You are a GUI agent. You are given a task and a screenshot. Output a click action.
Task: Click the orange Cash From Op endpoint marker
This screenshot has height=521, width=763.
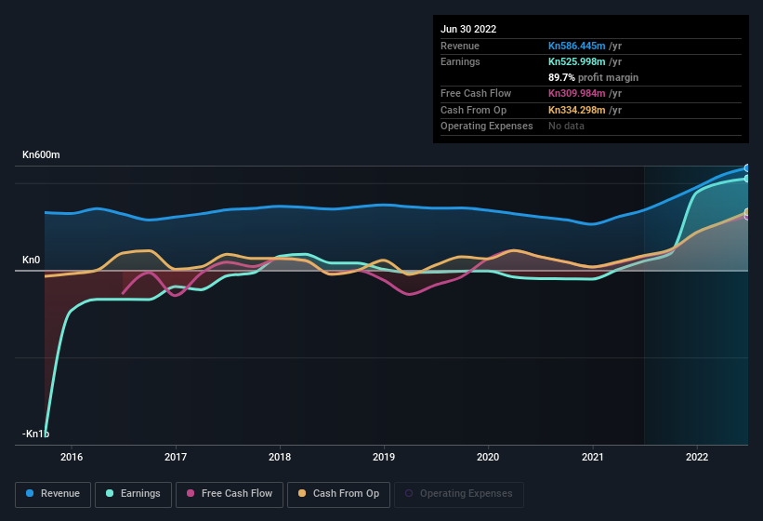pyautogui.click(x=747, y=212)
